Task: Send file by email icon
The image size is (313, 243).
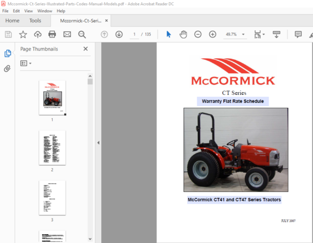Action: (x=67, y=34)
